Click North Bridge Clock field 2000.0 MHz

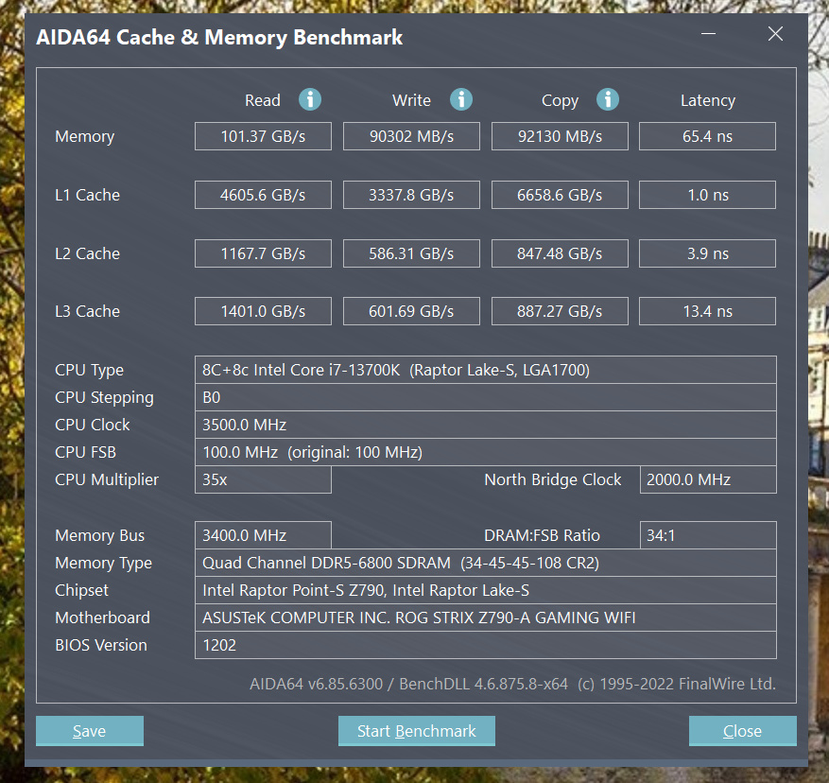[708, 479]
